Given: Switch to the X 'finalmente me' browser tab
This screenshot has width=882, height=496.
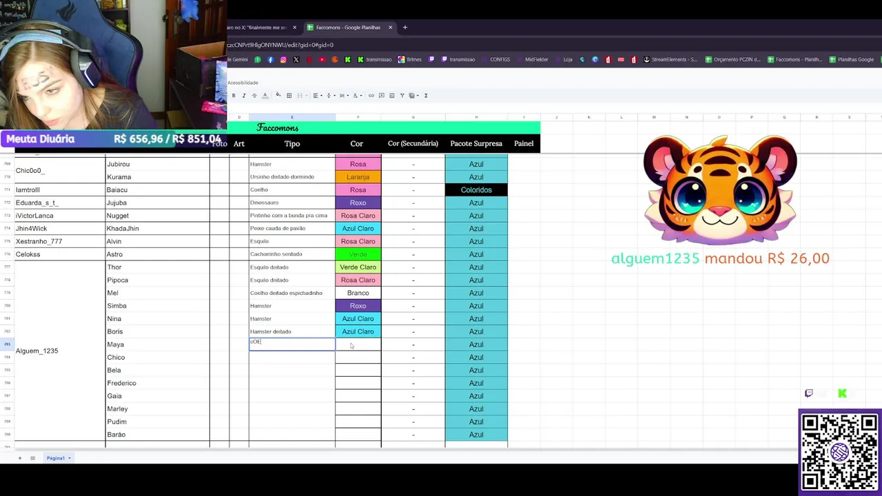Looking at the screenshot, I should (x=258, y=28).
